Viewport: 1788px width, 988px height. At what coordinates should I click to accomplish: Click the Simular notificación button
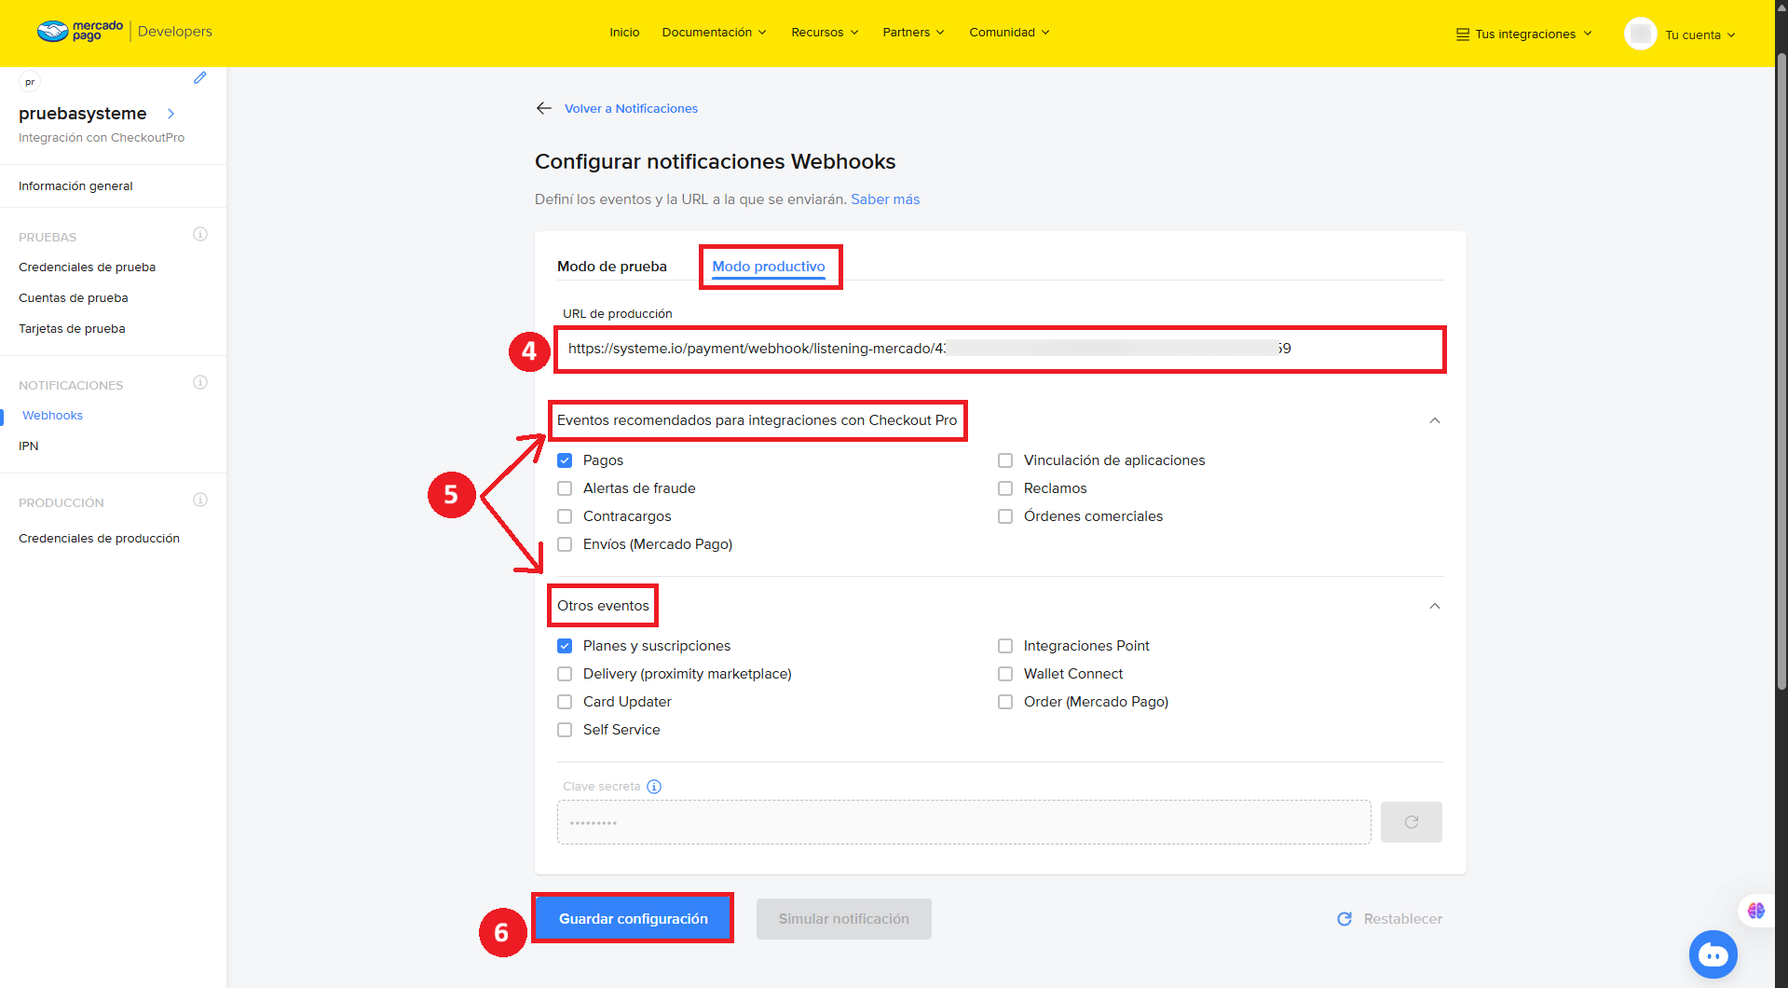click(844, 919)
